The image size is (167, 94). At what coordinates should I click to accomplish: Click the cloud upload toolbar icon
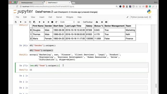(97, 22)
